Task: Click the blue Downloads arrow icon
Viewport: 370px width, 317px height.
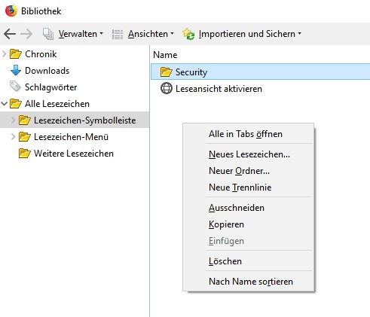Action: point(16,71)
